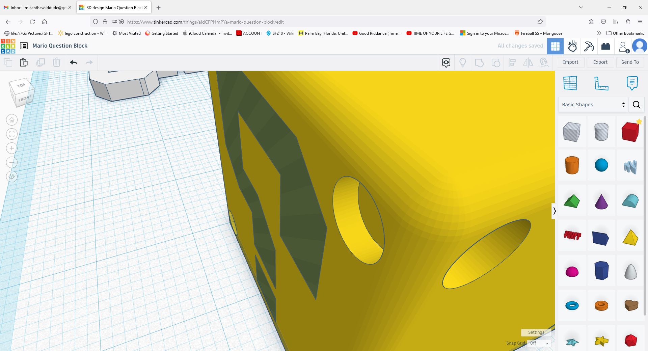Screen dimensions: 648x351
Task: Click the shape search magnifier icon
Action: 637,105
